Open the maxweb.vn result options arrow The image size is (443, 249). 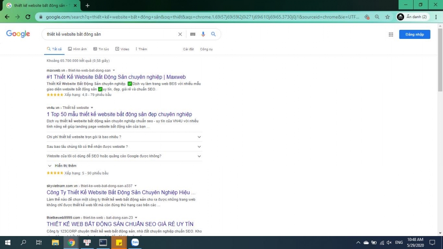pyautogui.click(x=114, y=70)
